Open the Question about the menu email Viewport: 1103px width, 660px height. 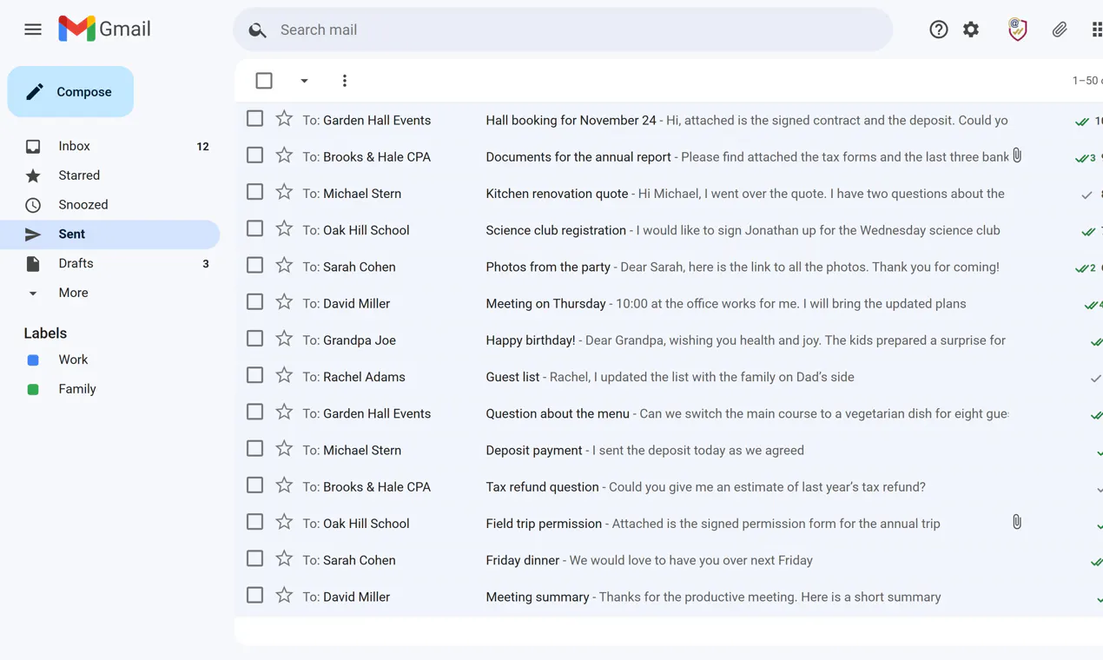(x=669, y=413)
